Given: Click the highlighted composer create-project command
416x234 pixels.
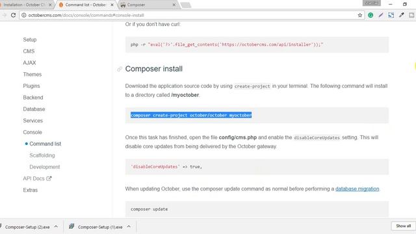Looking at the screenshot, I should 191,115.
